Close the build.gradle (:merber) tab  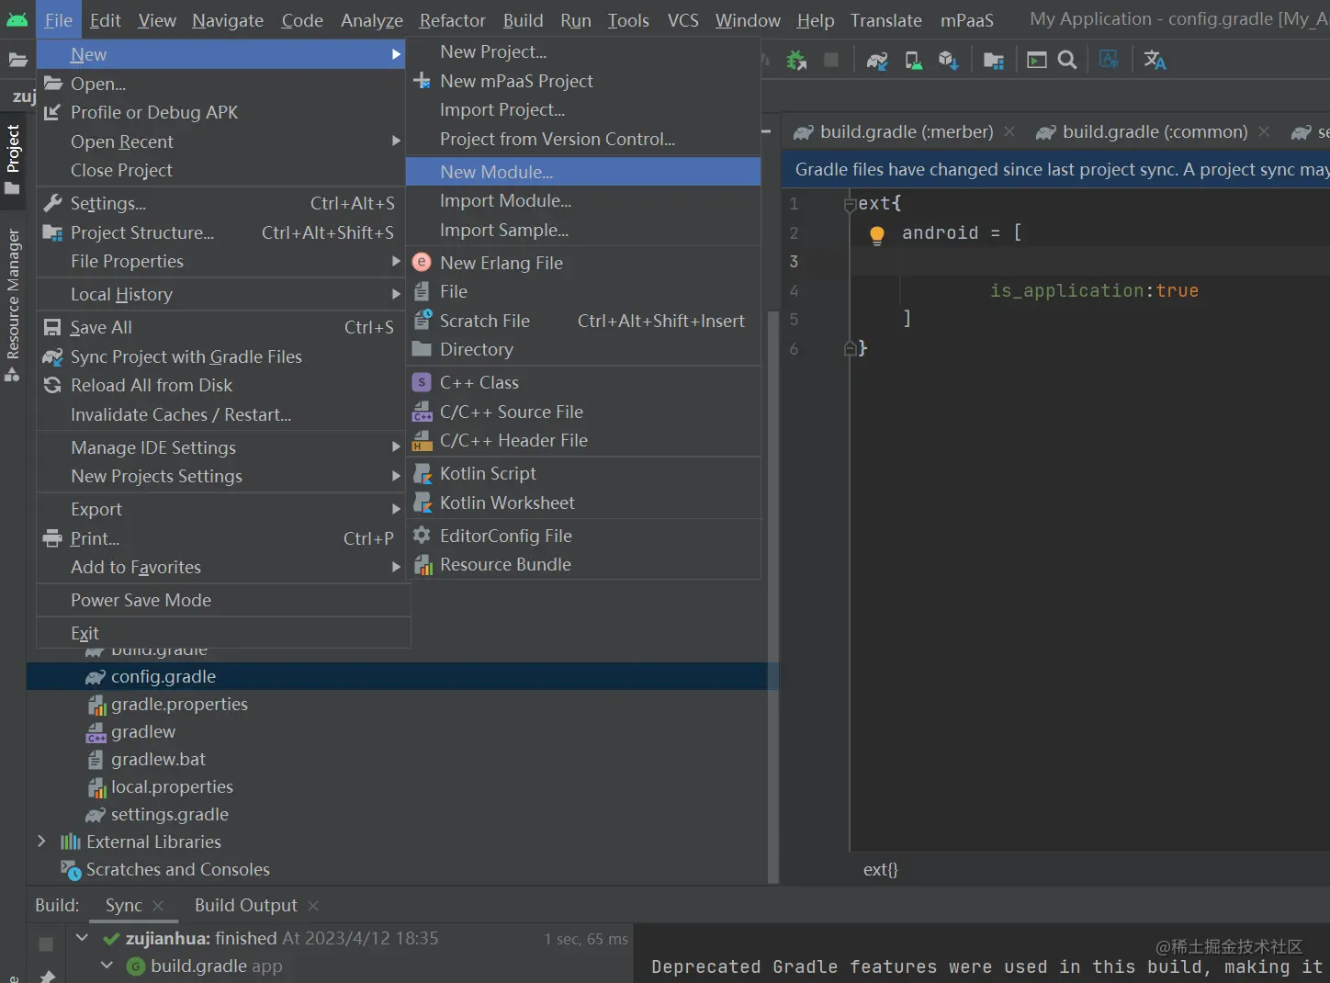click(1009, 132)
